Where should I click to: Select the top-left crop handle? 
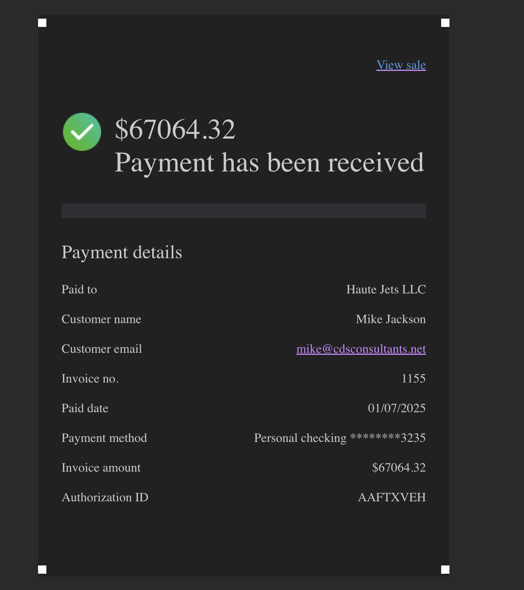coord(42,23)
